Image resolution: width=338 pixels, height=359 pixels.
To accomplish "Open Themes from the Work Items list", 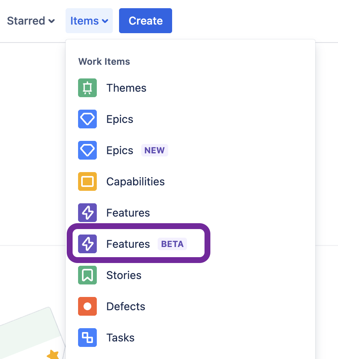I will click(x=126, y=88).
